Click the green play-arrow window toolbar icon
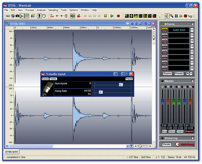Image resolution: width=202 pixels, height=164 pixels. (x=22, y=16)
